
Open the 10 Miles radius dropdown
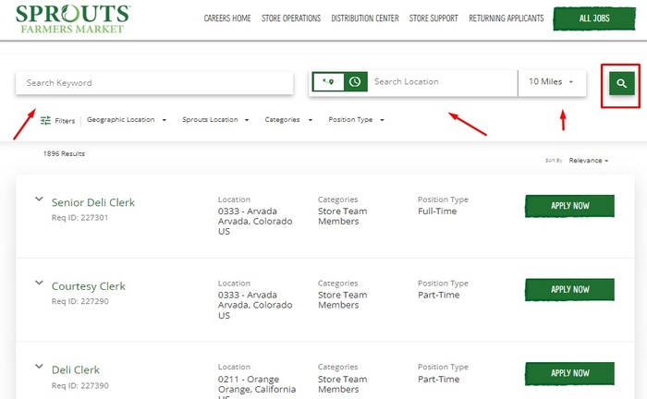[552, 81]
